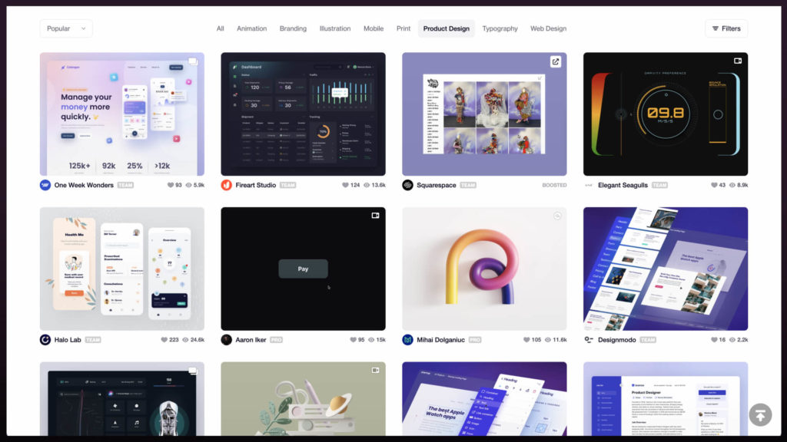This screenshot has height=442, width=787.
Task: Open the Filters panel
Action: pyautogui.click(x=726, y=28)
